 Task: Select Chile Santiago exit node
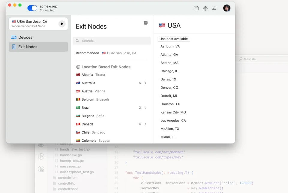point(112,132)
